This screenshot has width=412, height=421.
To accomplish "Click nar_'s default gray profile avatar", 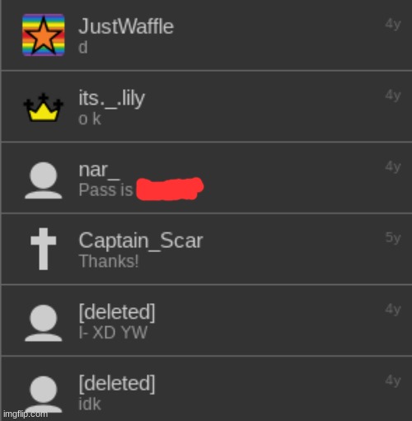I will 44,180.
